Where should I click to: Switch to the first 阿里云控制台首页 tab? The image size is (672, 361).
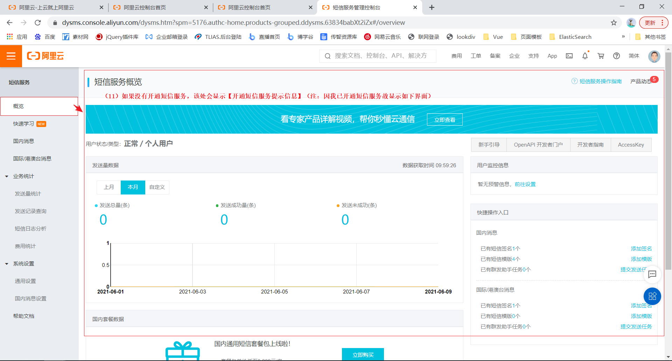pyautogui.click(x=160, y=7)
